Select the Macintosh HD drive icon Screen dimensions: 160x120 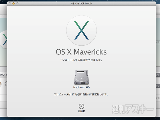[81, 77]
